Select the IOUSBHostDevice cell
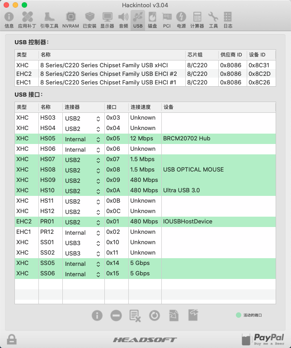This screenshot has width=291, height=348. click(219, 222)
